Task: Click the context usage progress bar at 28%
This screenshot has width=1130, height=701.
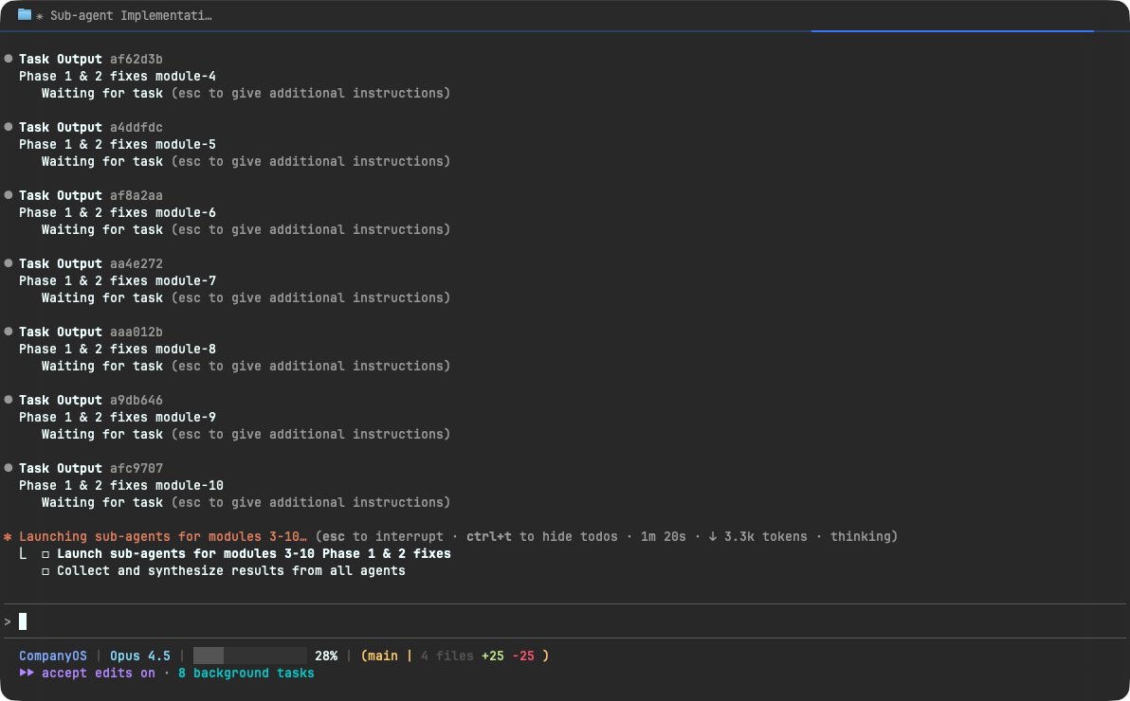Action: tap(250, 656)
